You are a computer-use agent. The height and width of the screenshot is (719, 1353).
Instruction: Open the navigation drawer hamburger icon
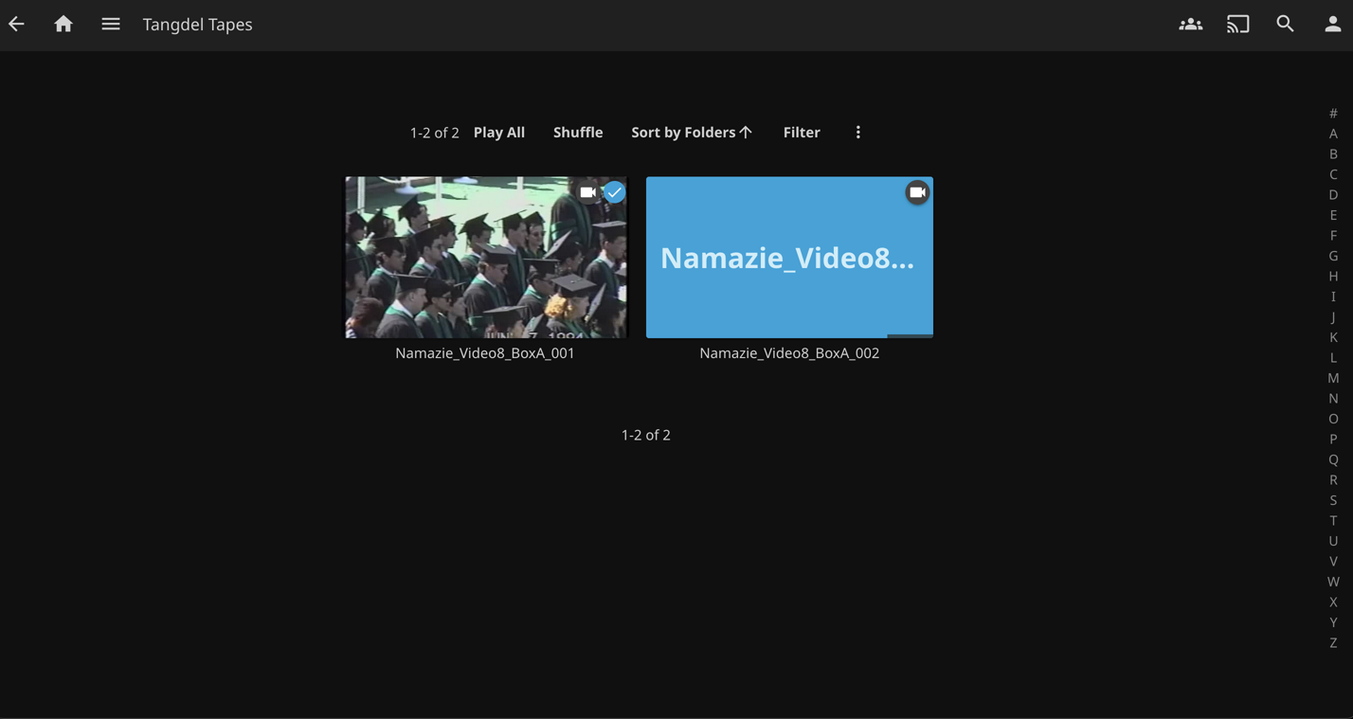tap(110, 24)
